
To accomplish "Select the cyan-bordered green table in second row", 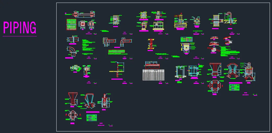I will click(186, 39).
